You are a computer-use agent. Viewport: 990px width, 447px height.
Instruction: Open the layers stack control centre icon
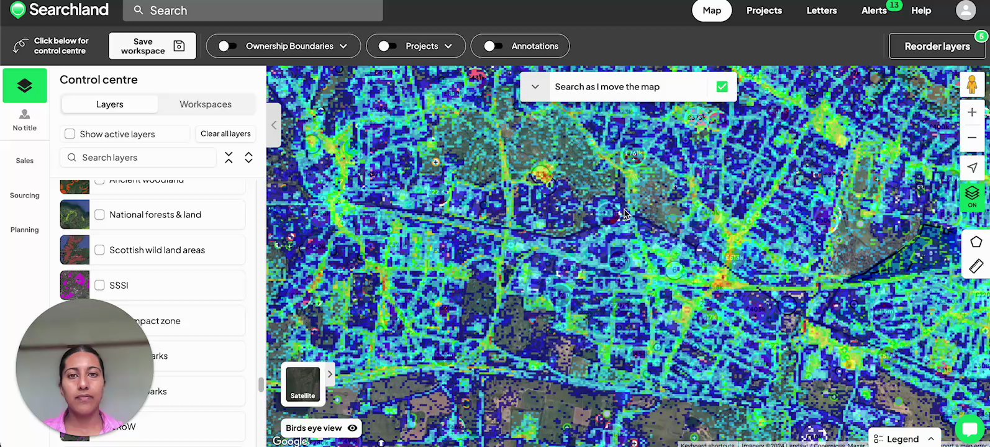click(x=25, y=86)
